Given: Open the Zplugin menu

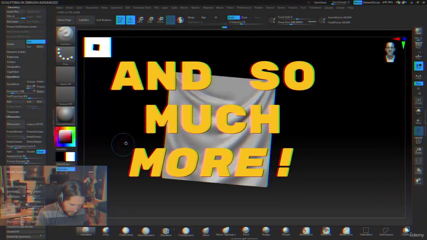Looking at the screenshot, I should [x=329, y=7].
